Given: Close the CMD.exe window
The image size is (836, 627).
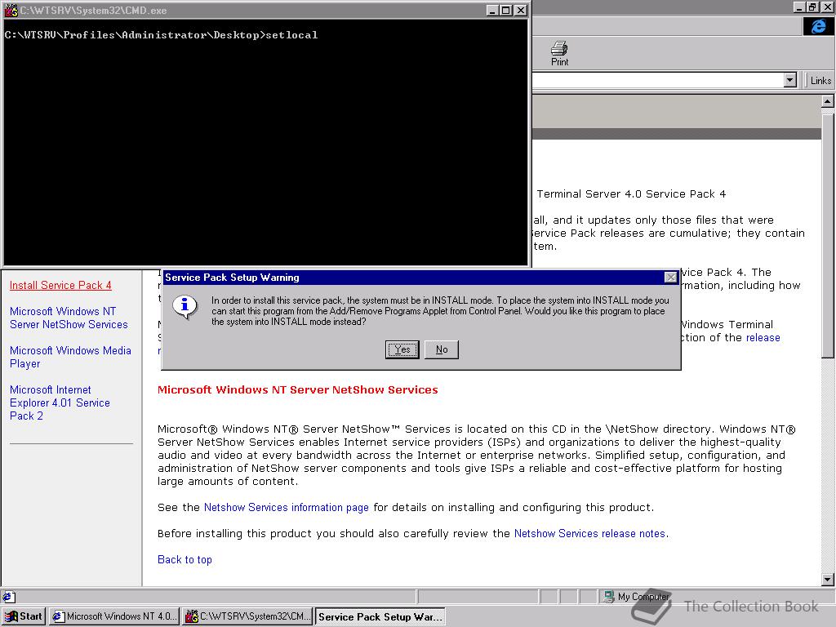Looking at the screenshot, I should [521, 10].
